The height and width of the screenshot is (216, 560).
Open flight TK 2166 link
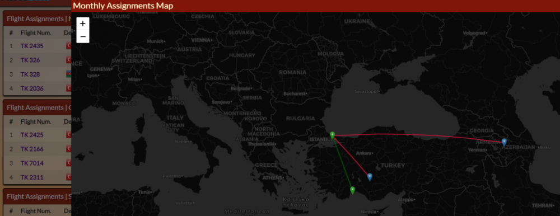click(x=32, y=149)
